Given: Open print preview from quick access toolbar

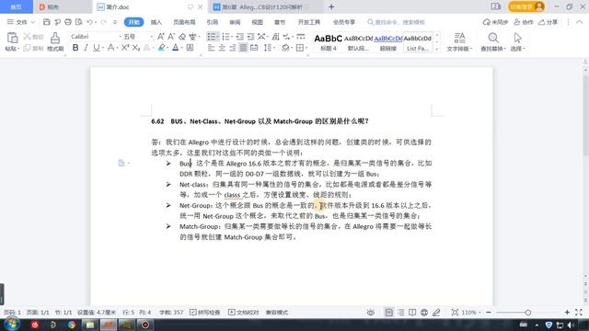Looking at the screenshot, I should tap(78, 22).
